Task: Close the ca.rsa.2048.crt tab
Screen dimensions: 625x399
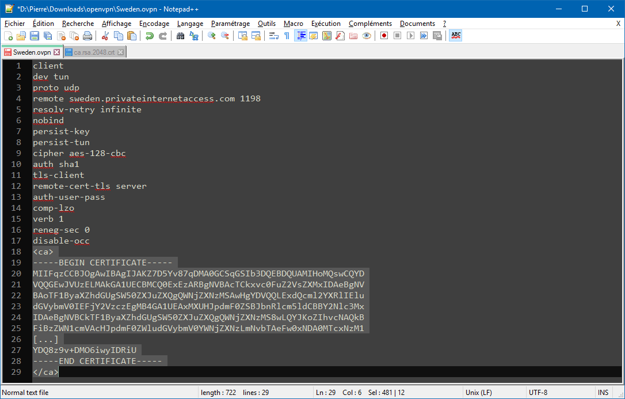Action: pyautogui.click(x=120, y=52)
